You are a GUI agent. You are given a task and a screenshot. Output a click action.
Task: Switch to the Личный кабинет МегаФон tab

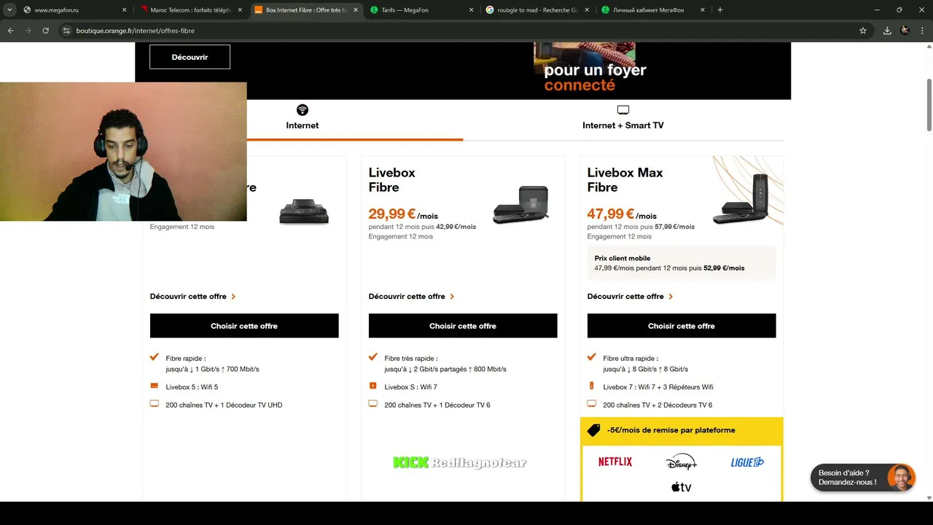pos(654,10)
